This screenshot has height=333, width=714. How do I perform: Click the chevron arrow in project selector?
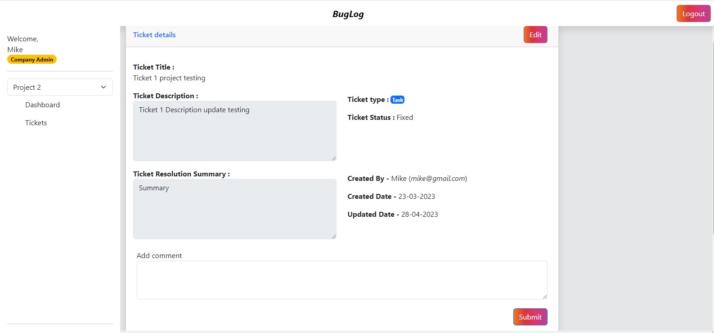click(x=103, y=88)
